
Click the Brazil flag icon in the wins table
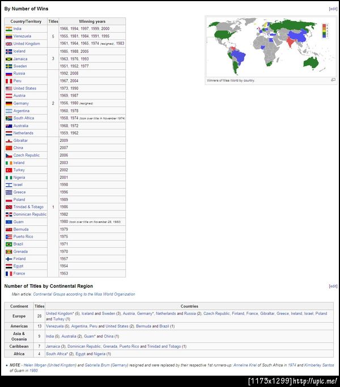click(9, 244)
